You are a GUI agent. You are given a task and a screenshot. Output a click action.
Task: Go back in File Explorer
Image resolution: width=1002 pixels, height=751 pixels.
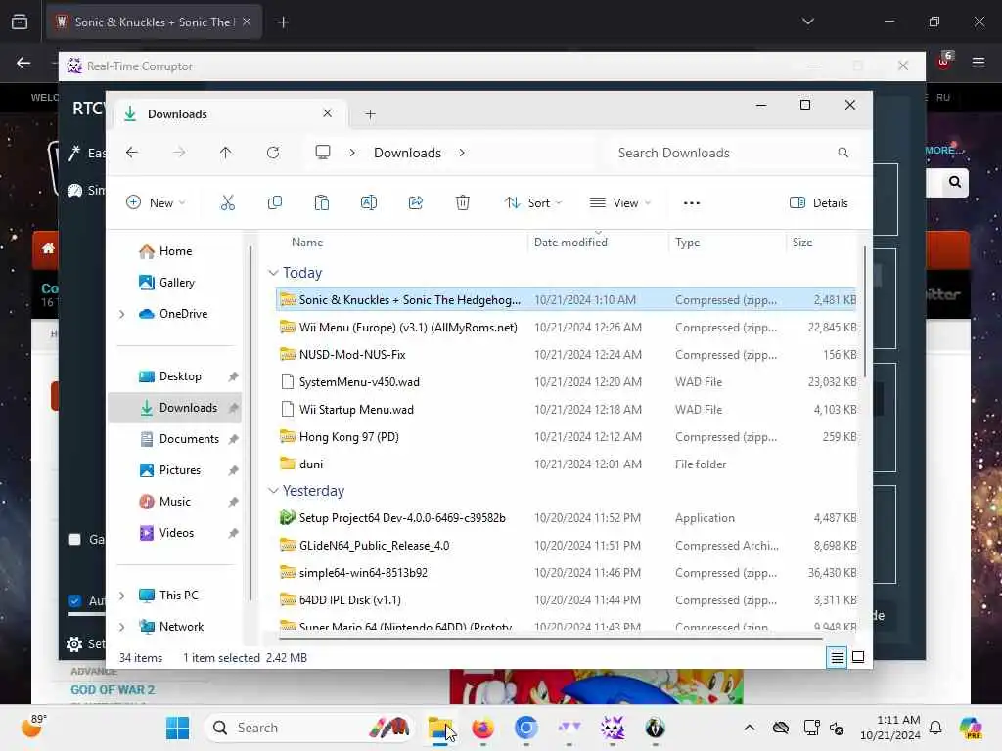(x=132, y=153)
